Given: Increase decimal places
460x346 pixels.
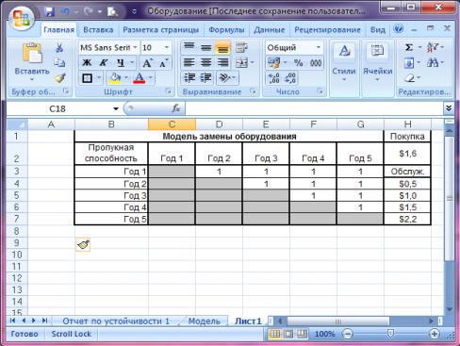Looking at the screenshot, I should [273, 78].
